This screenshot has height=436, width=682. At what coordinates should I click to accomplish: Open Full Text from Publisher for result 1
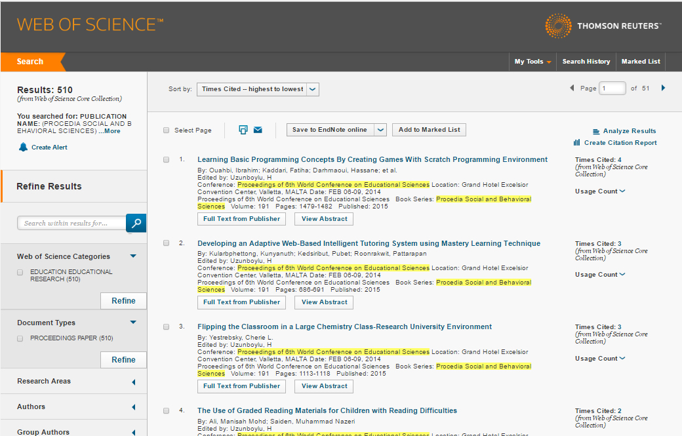241,219
